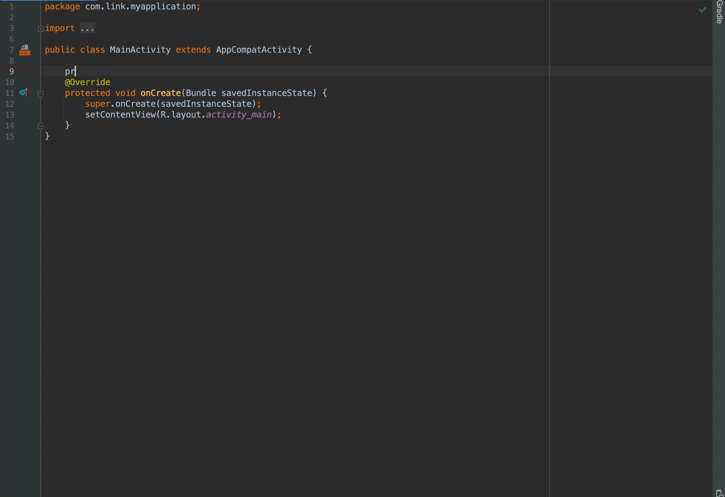Image resolution: width=725 pixels, height=497 pixels.
Task: Click the setContentView method call
Action: pyautogui.click(x=120, y=115)
